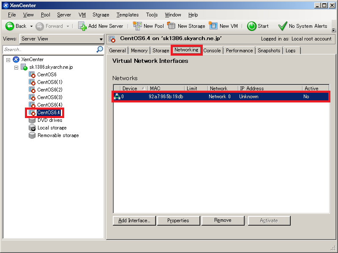Click the Removable storage icon
Viewport: 338px width, 253px height.
32,135
